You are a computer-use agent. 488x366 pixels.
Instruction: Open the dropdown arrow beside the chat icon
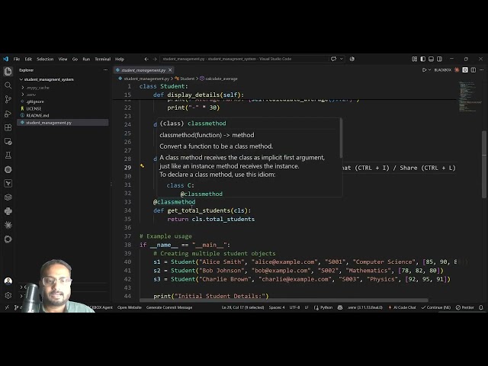tap(341, 59)
